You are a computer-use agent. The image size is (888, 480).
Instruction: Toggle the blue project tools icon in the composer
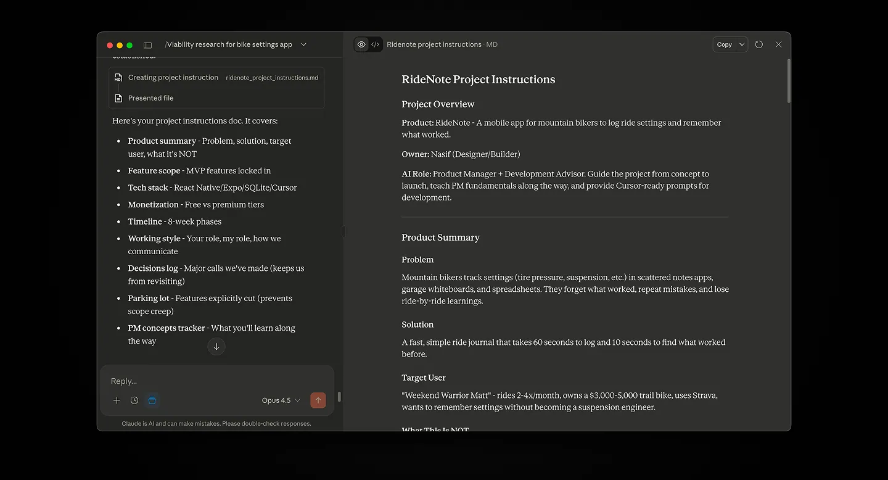tap(152, 400)
